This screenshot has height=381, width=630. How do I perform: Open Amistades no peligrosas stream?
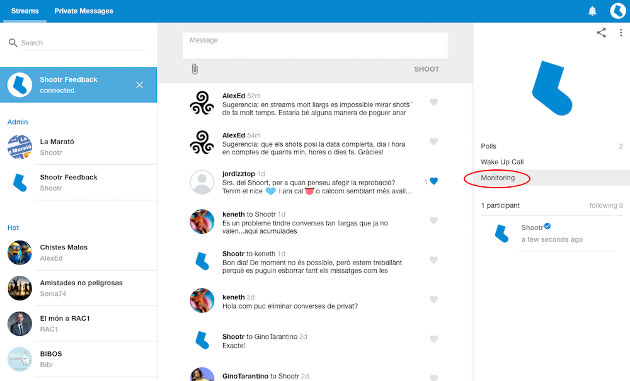pos(78,288)
